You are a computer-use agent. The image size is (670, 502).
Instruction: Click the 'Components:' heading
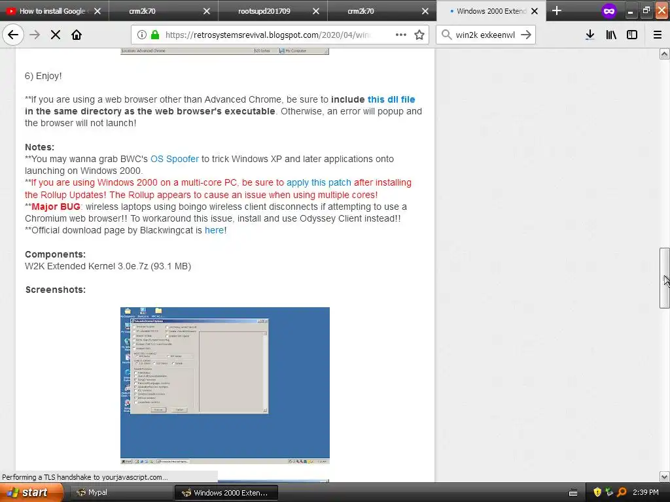[x=55, y=254]
